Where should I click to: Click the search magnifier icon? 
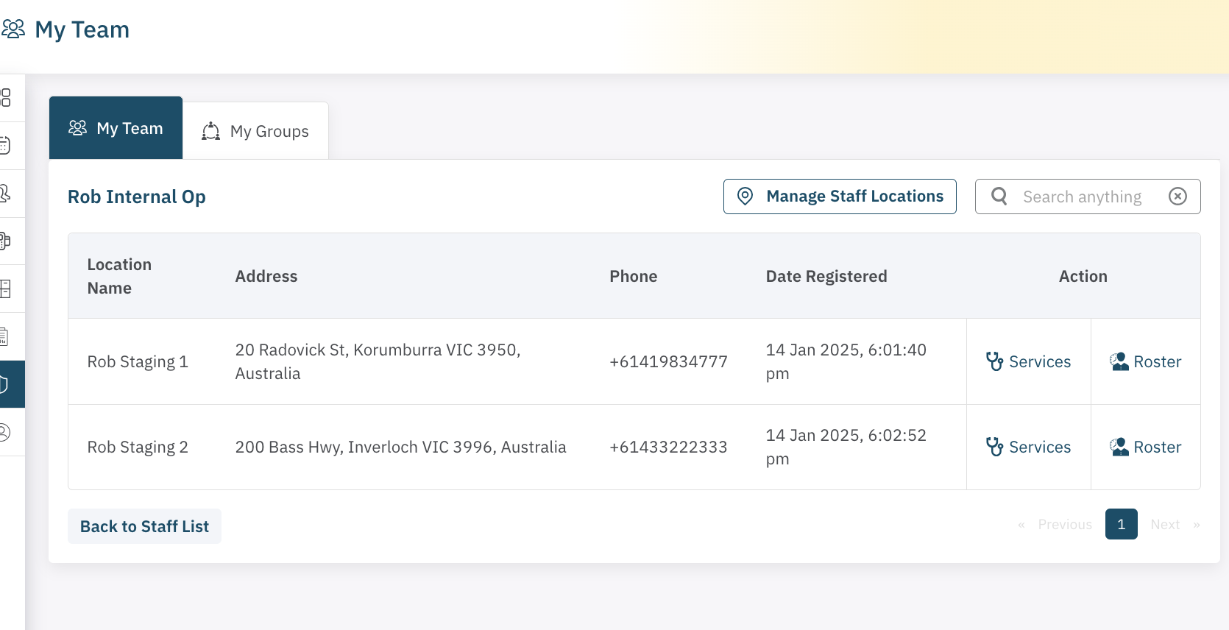click(999, 197)
